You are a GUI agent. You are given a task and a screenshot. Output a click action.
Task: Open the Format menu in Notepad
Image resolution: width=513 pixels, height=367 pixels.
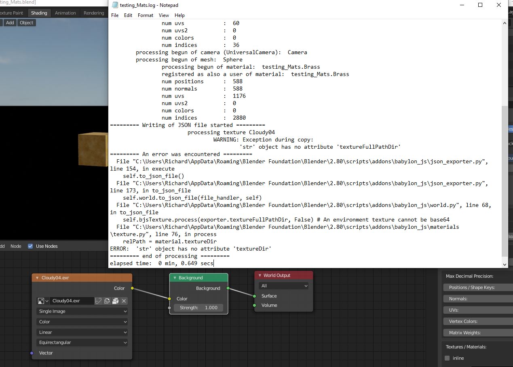pos(146,15)
